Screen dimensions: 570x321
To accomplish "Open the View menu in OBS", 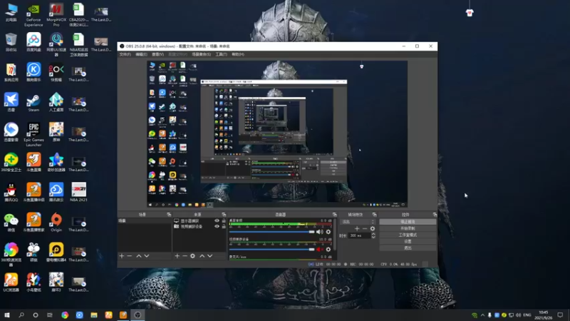I will [x=157, y=54].
